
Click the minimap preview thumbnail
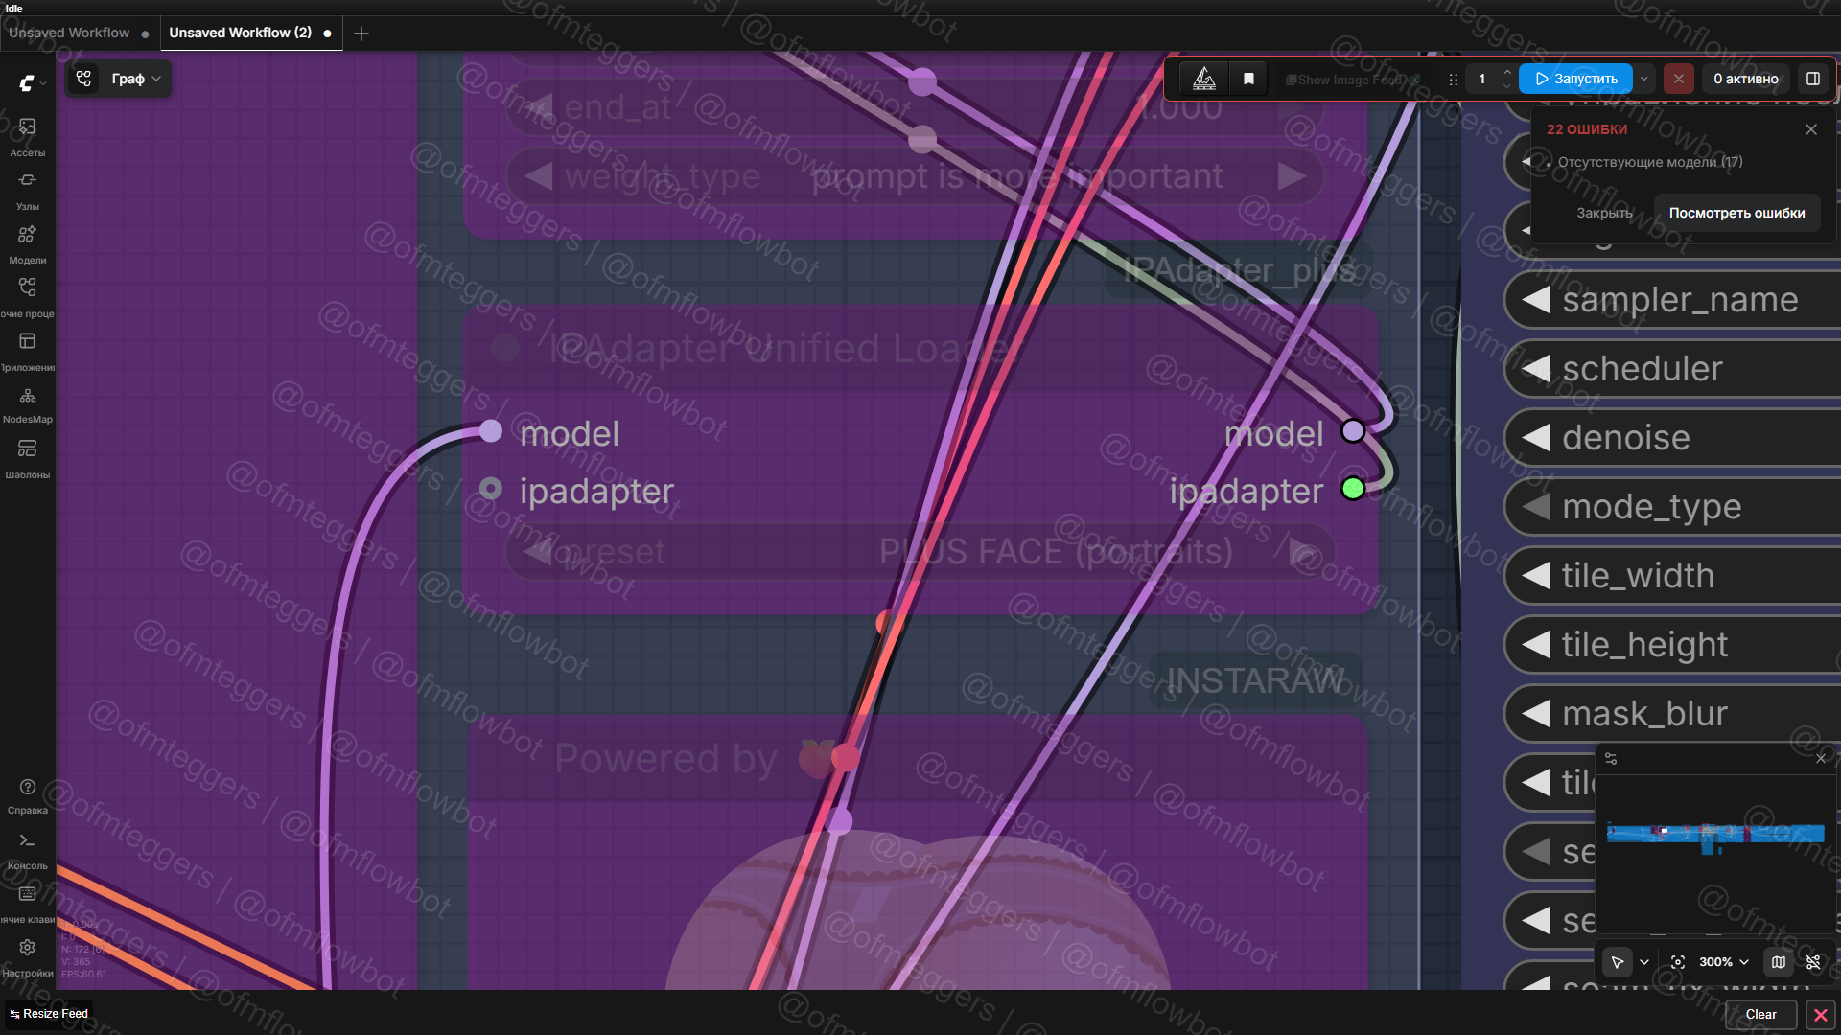(1715, 834)
